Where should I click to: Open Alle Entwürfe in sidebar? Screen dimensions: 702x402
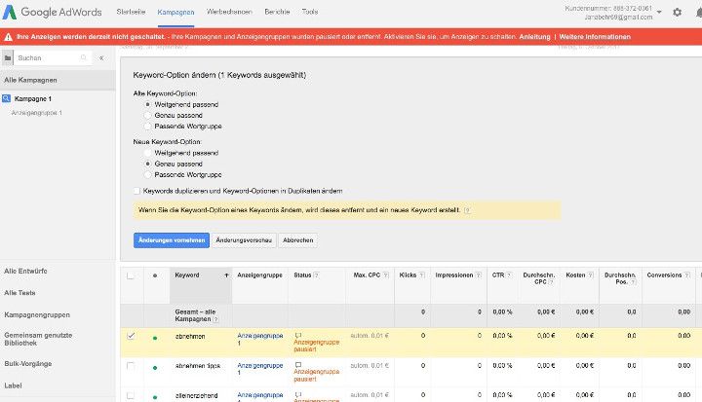tap(25, 271)
